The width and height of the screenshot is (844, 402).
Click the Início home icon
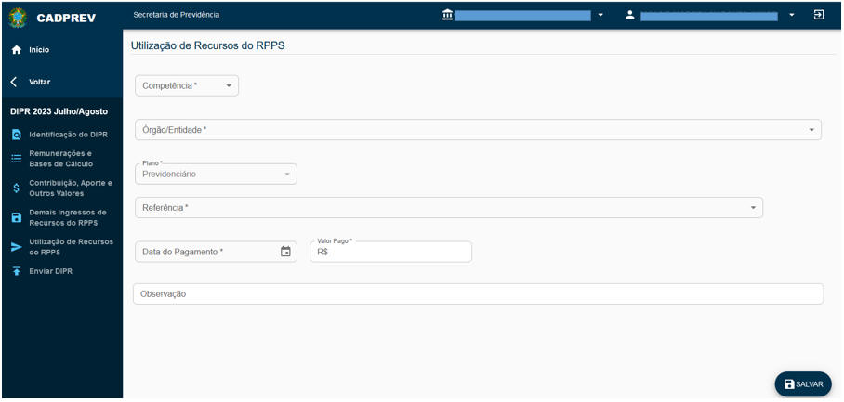(x=16, y=50)
